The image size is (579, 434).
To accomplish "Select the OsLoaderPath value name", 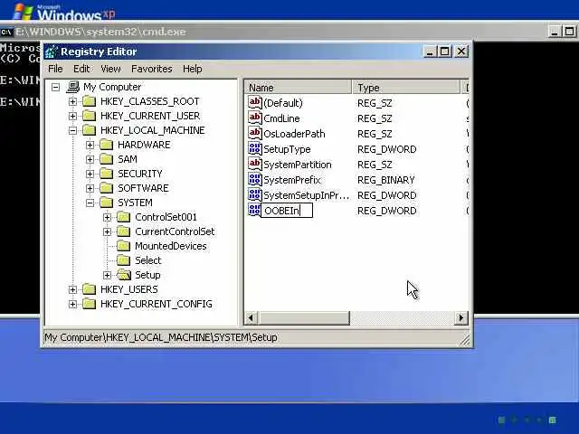I will 294,134.
